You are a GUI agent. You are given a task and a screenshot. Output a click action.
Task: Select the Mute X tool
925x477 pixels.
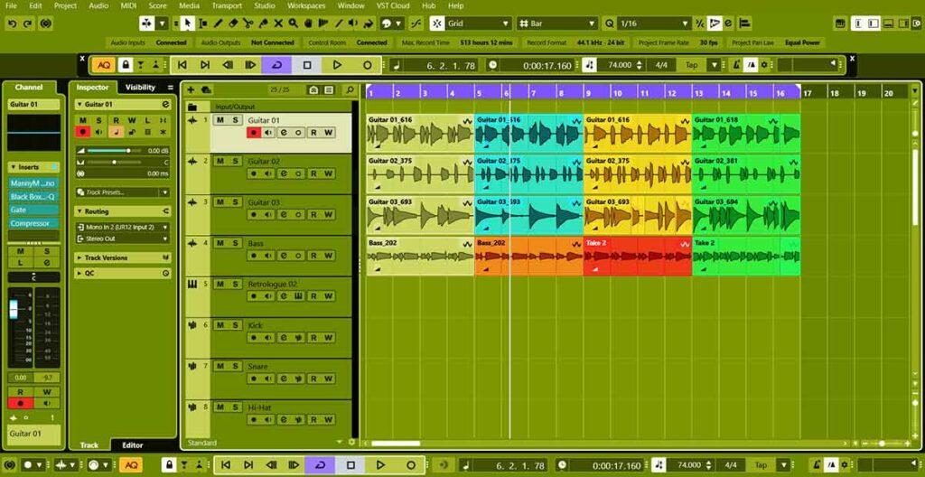coord(278,23)
